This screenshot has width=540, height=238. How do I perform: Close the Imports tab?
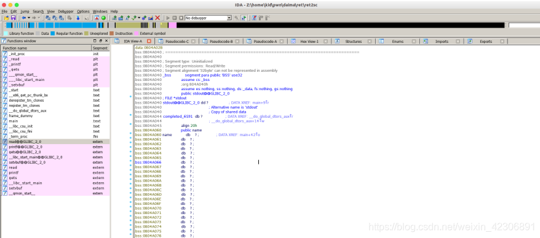tap(458, 41)
